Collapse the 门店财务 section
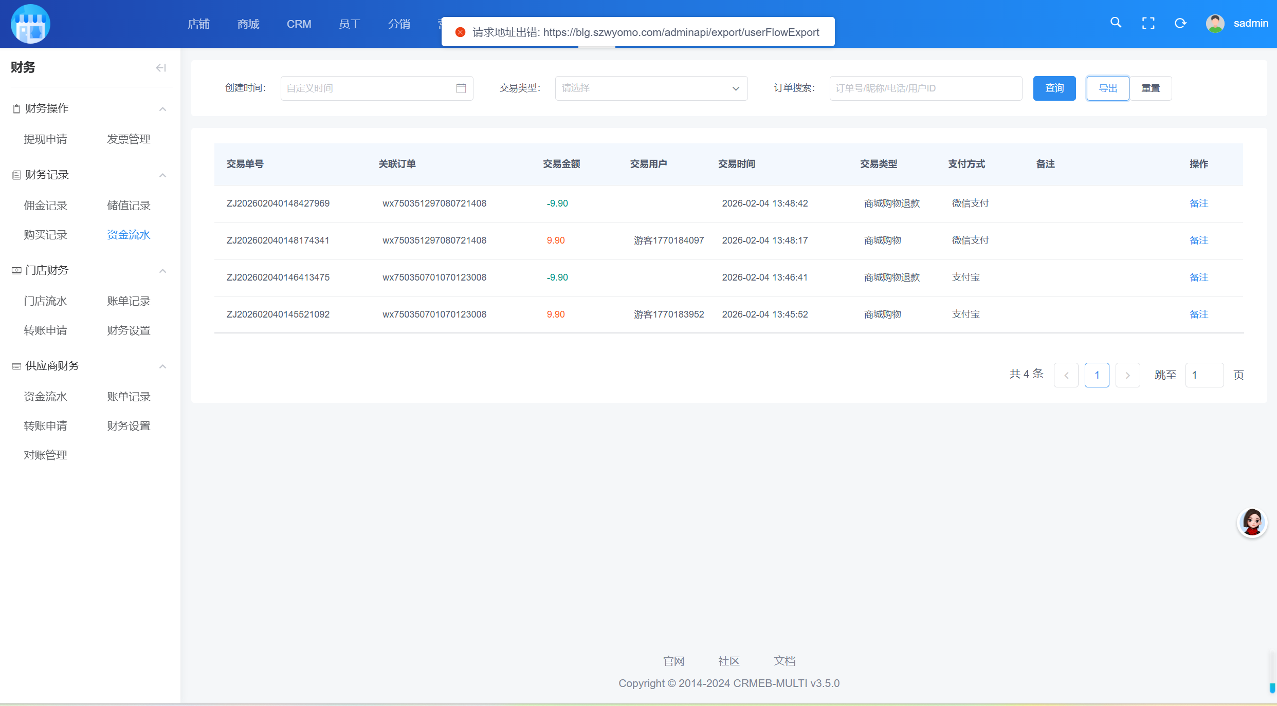The height and width of the screenshot is (706, 1277). [162, 271]
